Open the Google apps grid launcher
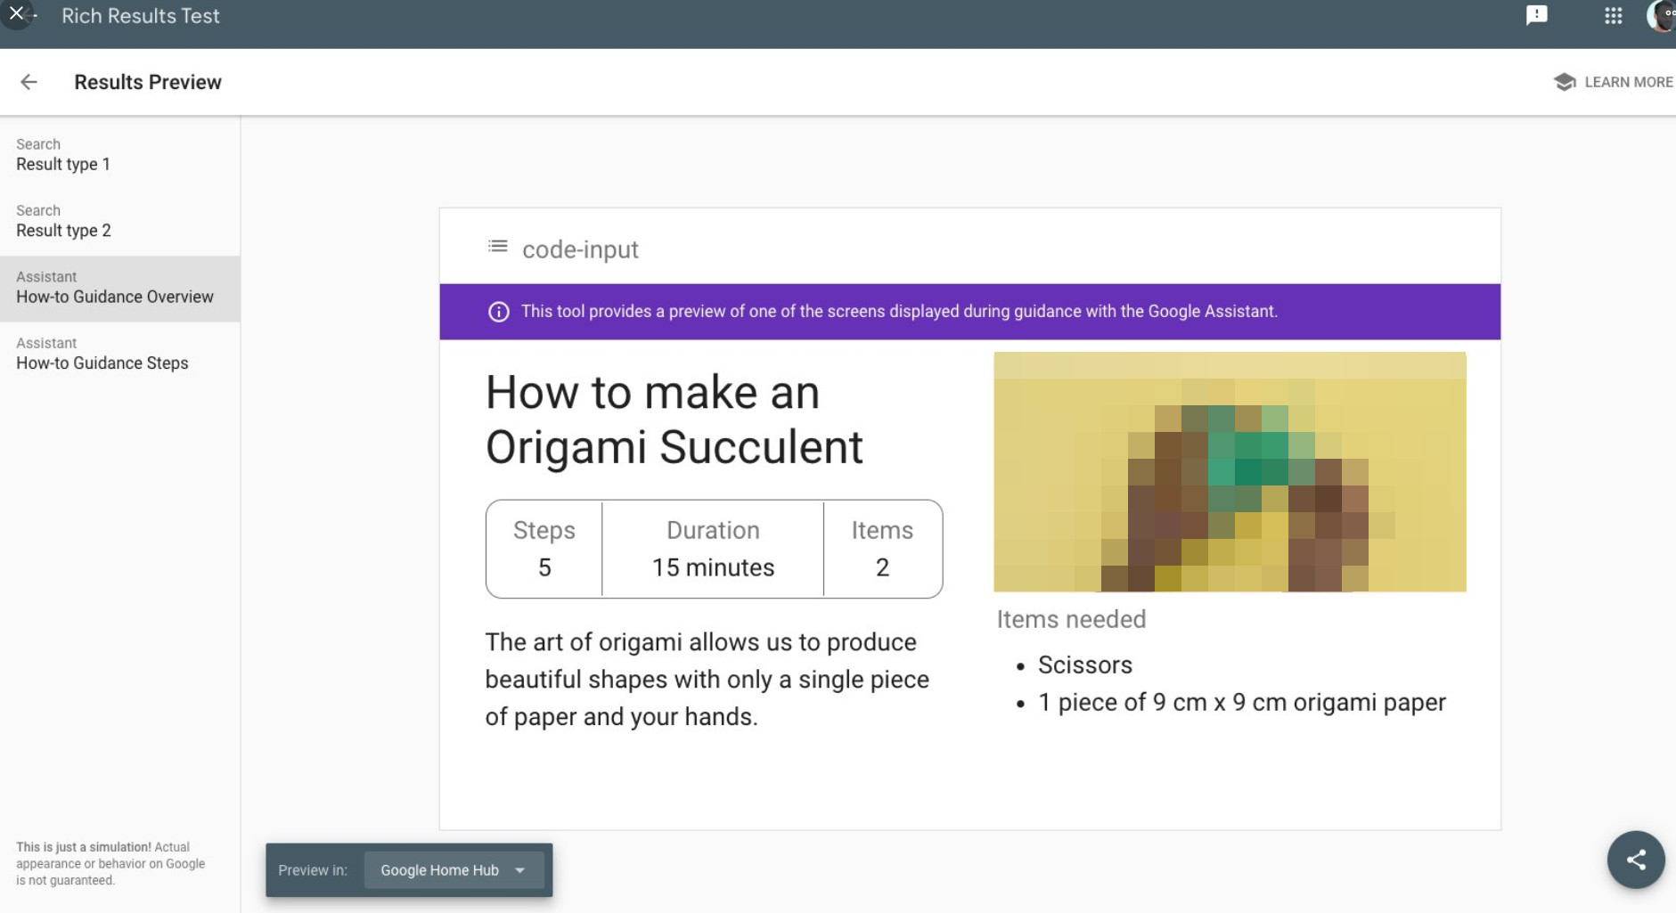The height and width of the screenshot is (913, 1676). (1613, 15)
